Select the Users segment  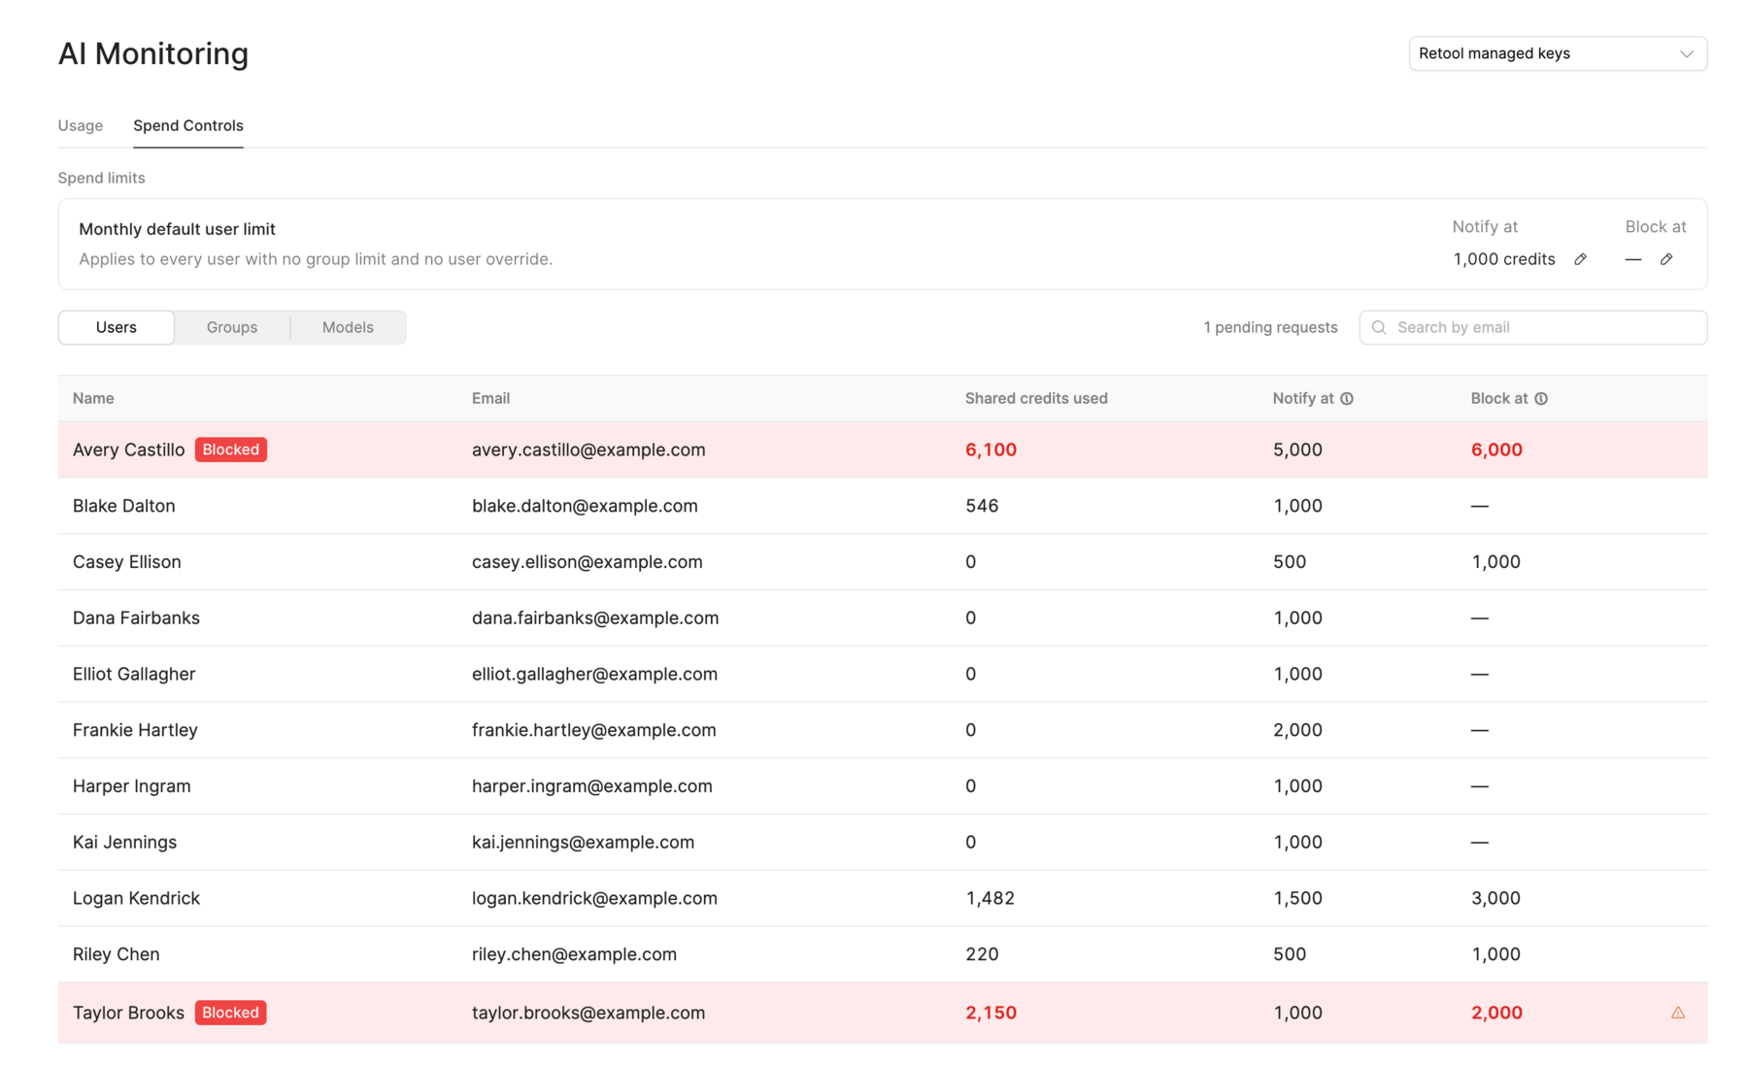coord(117,327)
